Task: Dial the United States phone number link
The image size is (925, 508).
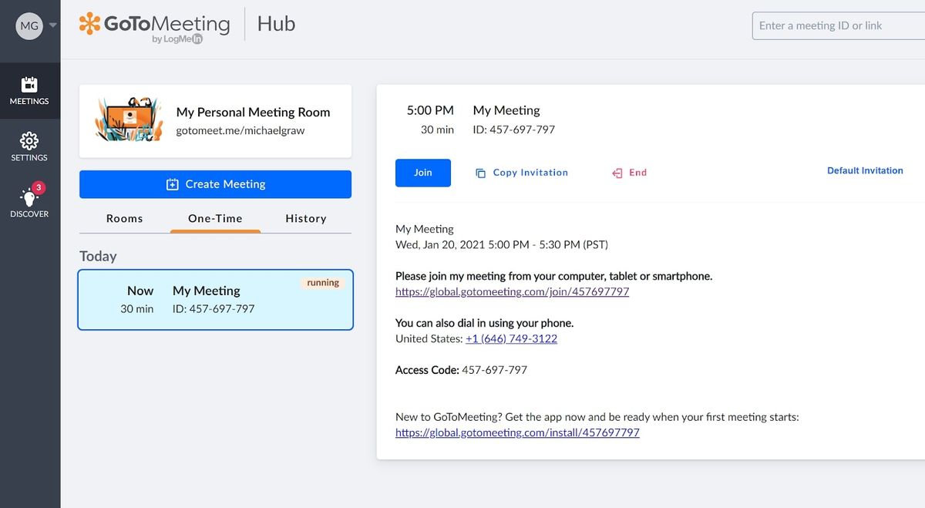Action: pos(511,338)
